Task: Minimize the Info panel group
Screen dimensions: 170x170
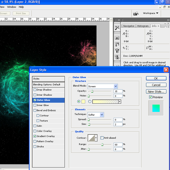Action: click(x=165, y=23)
